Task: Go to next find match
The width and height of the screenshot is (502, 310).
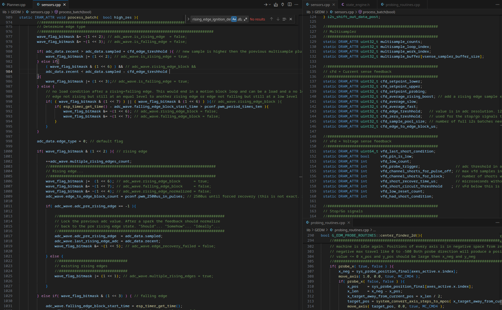Action: point(278,19)
